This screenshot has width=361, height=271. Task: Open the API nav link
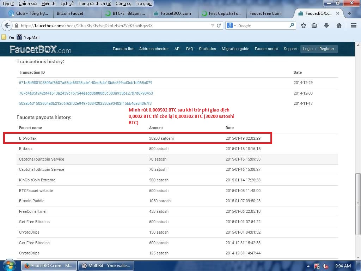click(x=177, y=49)
